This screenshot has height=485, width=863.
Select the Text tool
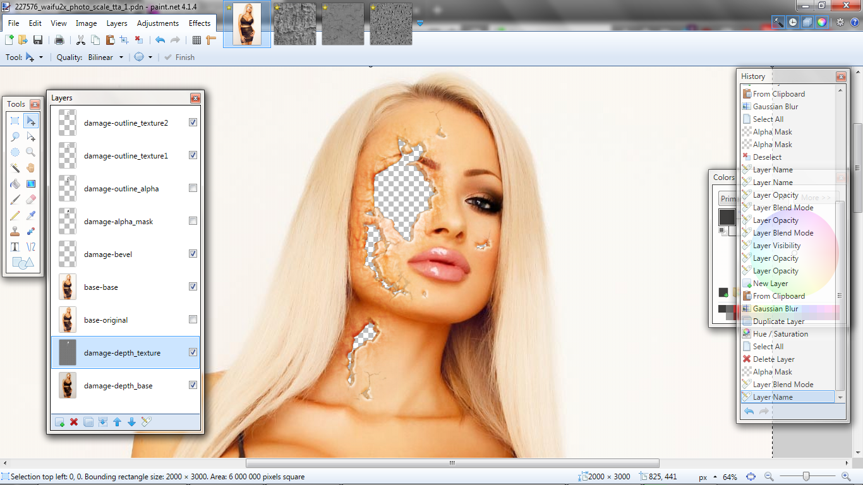(15, 247)
